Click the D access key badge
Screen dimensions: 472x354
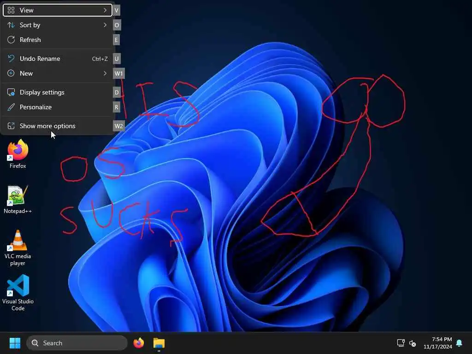(117, 92)
